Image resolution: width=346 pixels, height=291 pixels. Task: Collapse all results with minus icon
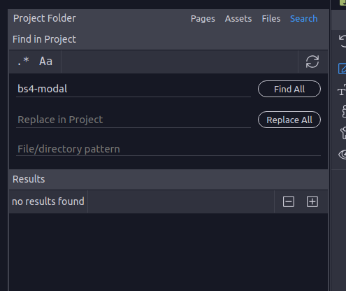click(289, 201)
